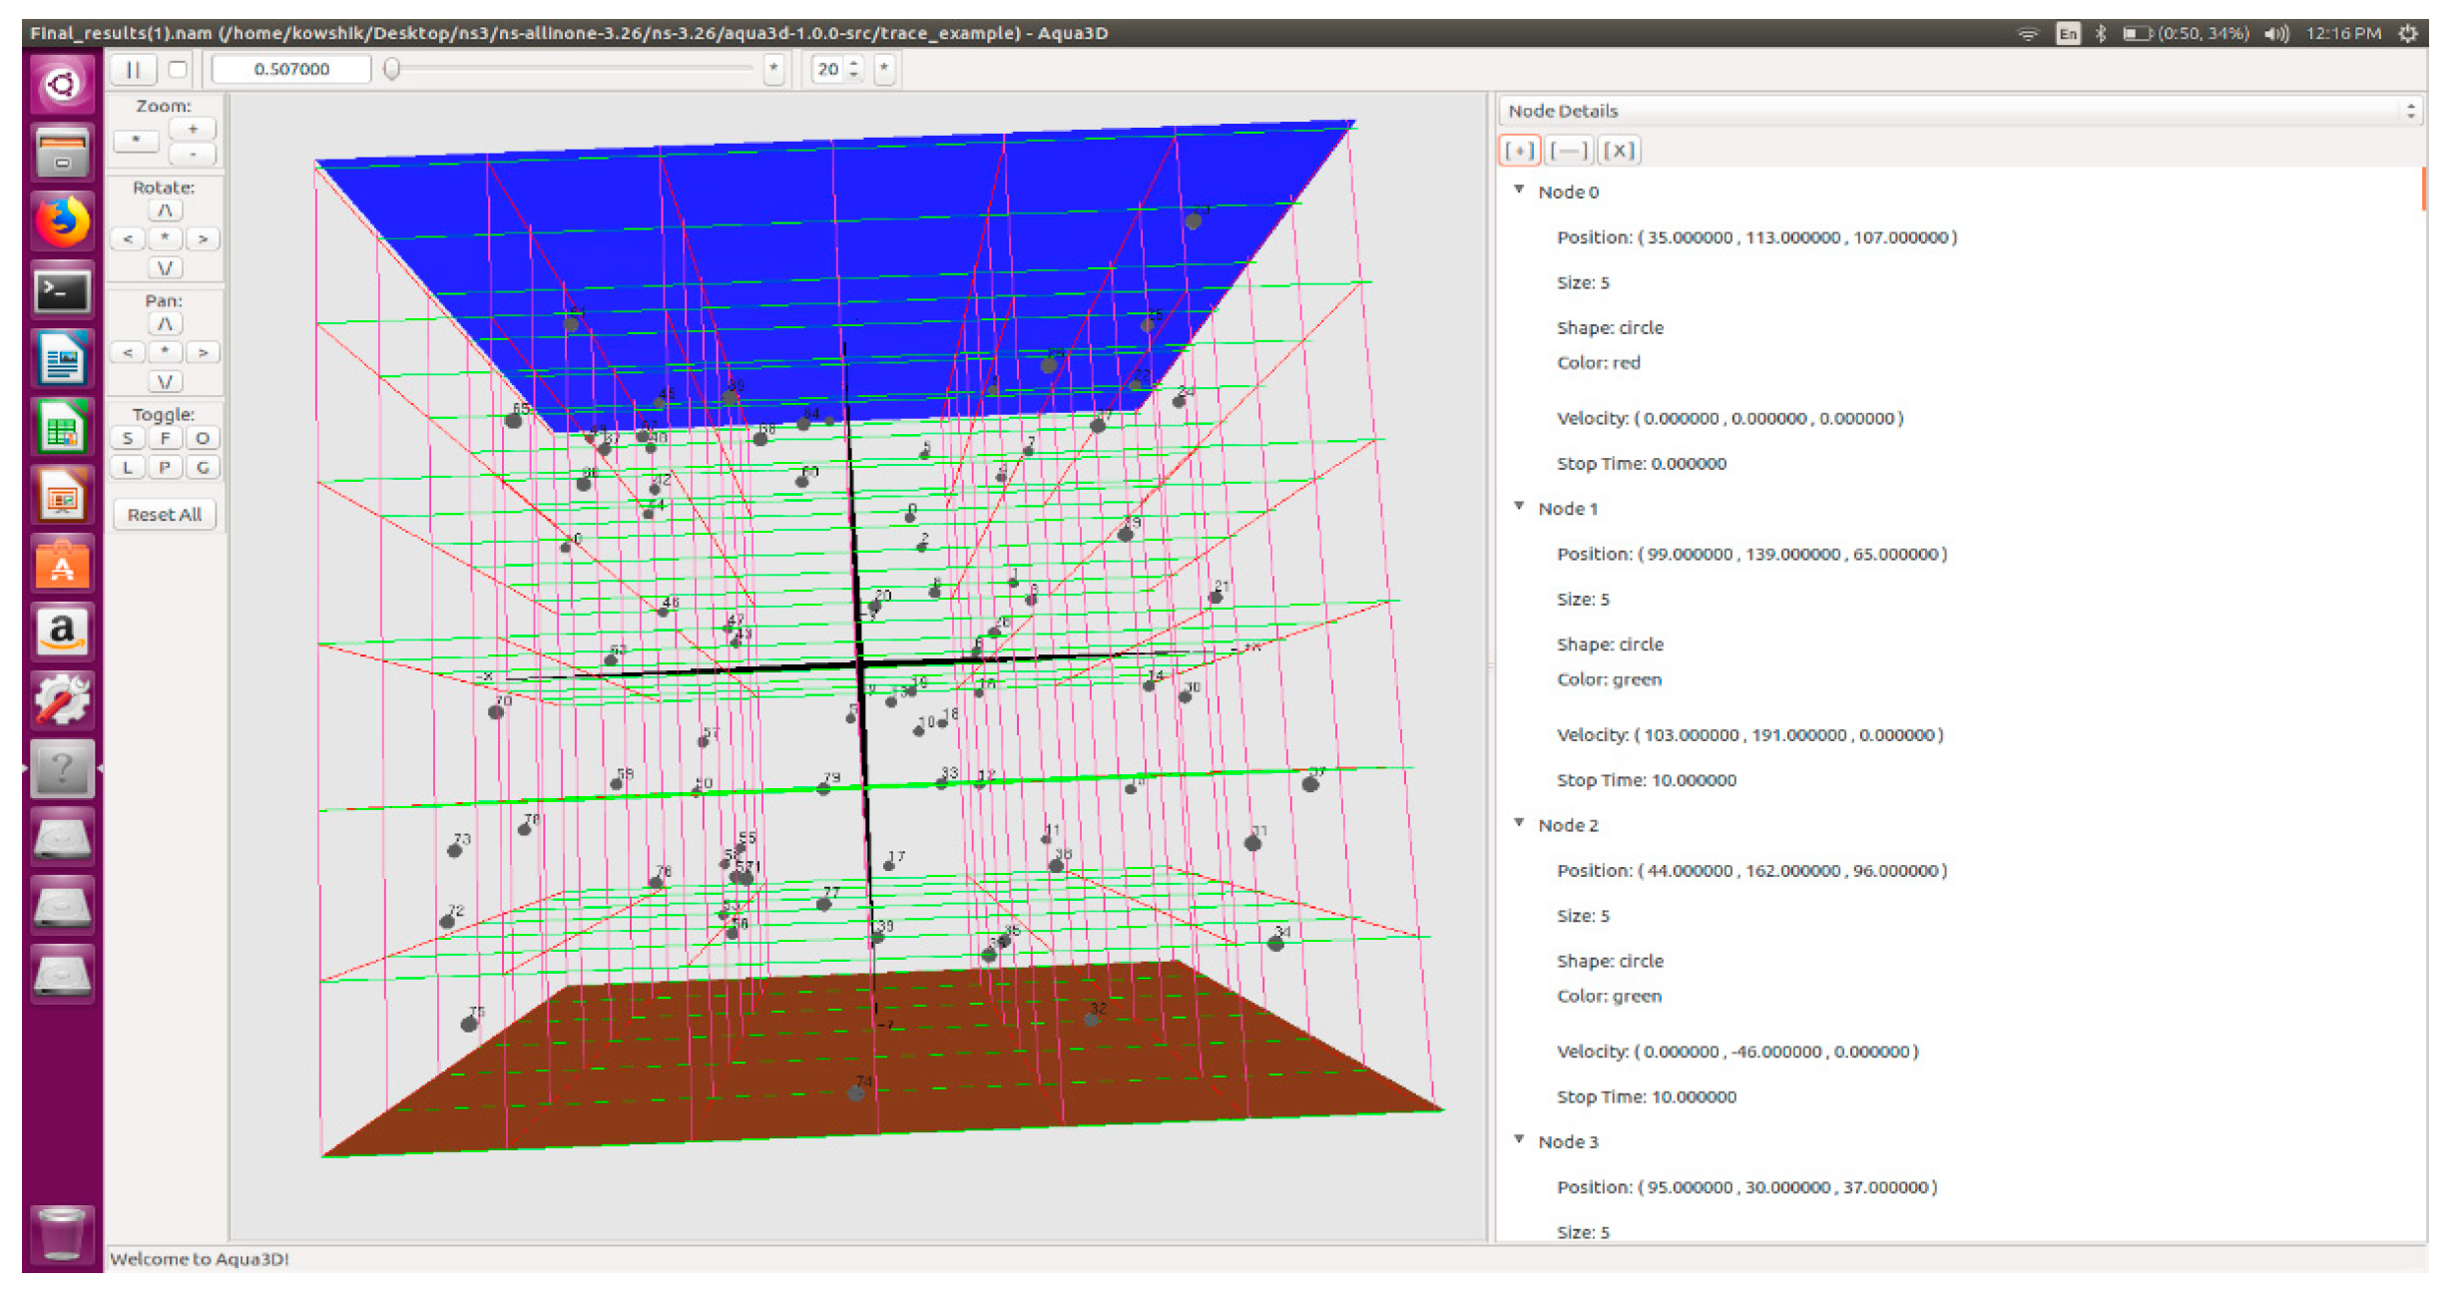Viewport: 2457px width, 1291px height.
Task: Collapse the Node 2 tree entry
Action: [1519, 823]
